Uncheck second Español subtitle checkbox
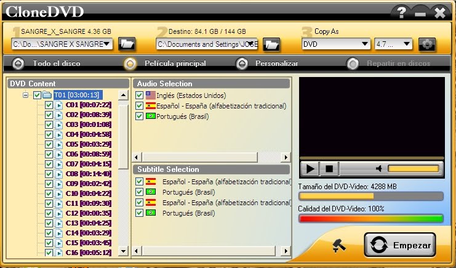The height and width of the screenshot is (268, 456). (x=139, y=203)
